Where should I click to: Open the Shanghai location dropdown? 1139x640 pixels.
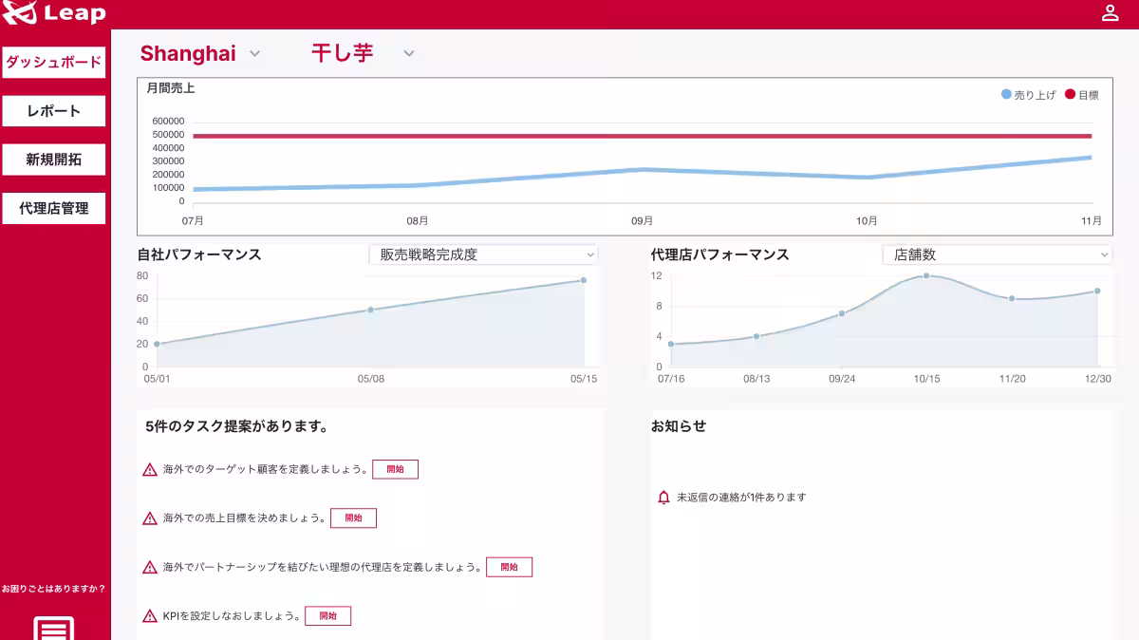click(201, 53)
